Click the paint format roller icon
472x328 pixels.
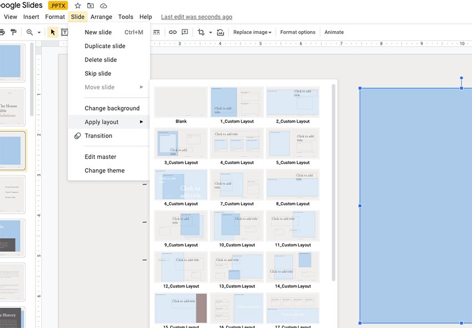14,32
